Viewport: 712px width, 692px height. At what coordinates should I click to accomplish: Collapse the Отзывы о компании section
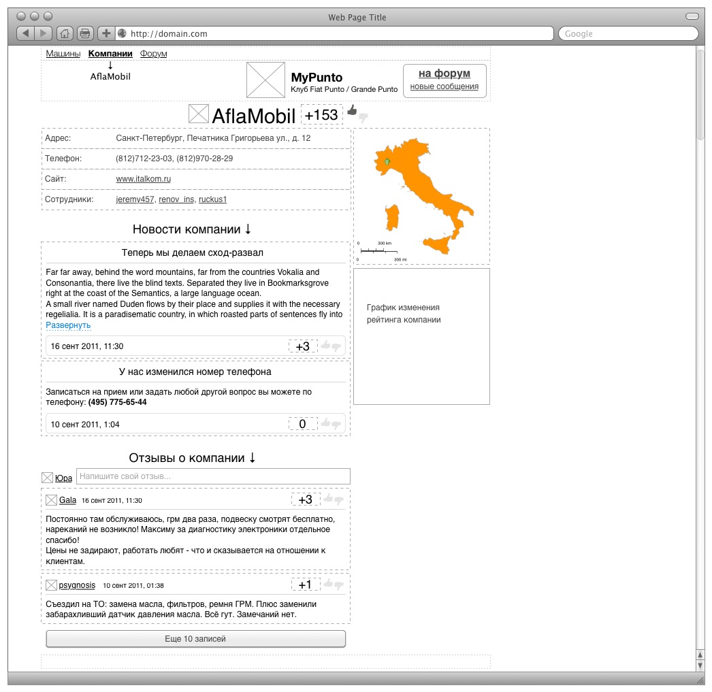[253, 458]
